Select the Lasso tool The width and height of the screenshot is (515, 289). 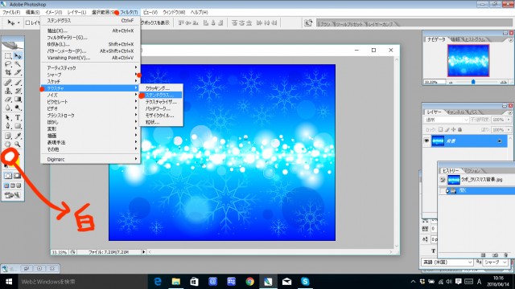click(x=8, y=64)
